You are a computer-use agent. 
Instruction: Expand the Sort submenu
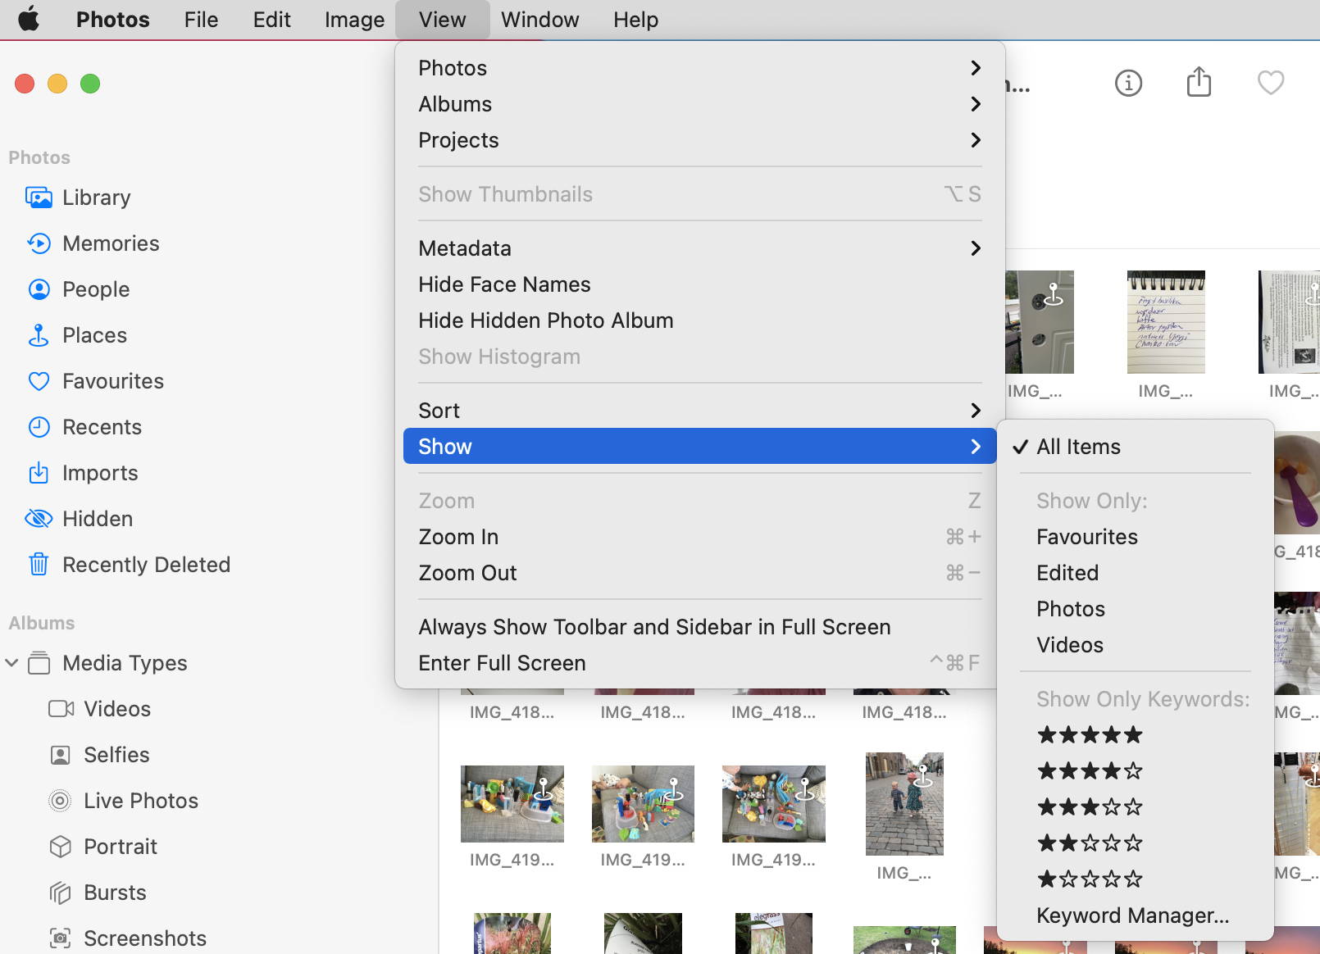[x=699, y=411]
